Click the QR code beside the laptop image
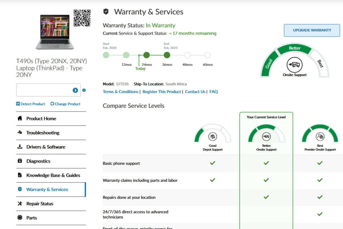The height and width of the screenshot is (229, 343). tap(82, 18)
